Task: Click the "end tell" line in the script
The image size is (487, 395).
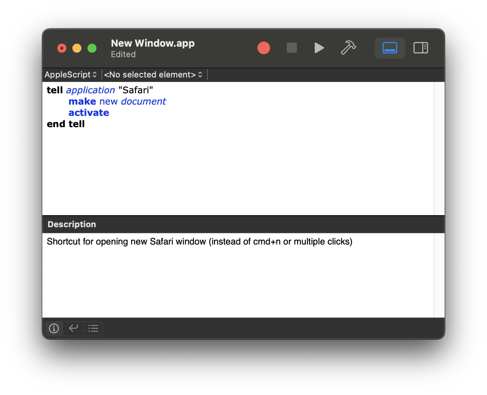Action: click(66, 124)
